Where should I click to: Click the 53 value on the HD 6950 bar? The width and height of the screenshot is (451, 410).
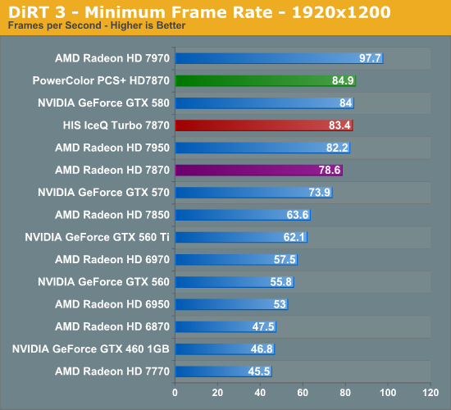tap(280, 304)
